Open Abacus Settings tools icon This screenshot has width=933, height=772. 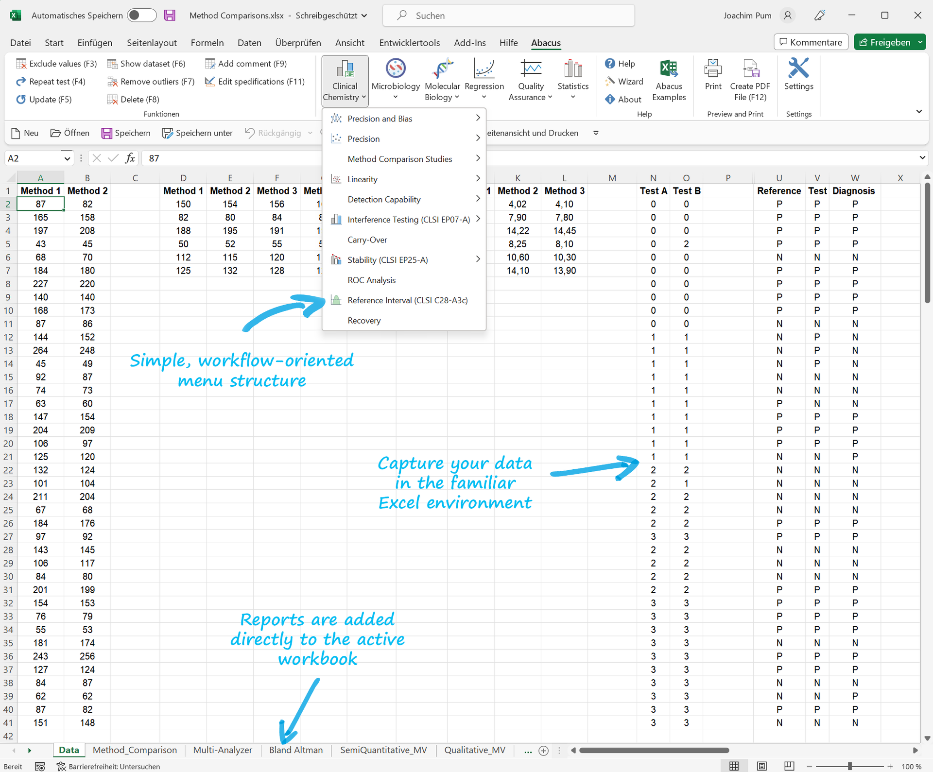tap(798, 68)
